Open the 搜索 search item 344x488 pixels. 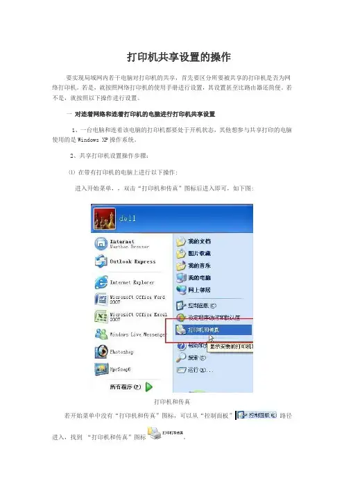pos(191,357)
